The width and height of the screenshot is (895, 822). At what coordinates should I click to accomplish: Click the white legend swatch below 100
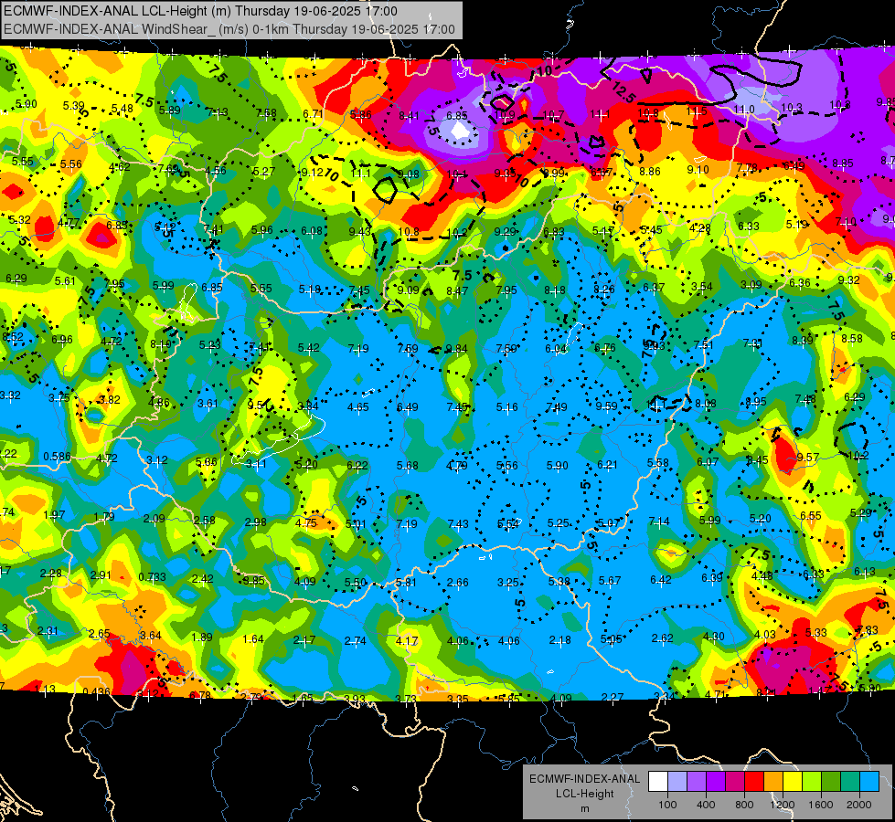(658, 782)
